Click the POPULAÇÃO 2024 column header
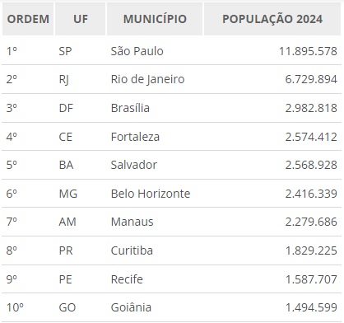 point(272,19)
